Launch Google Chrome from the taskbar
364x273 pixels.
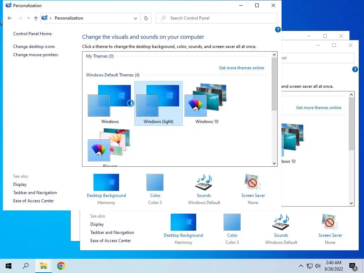[x=61, y=266]
